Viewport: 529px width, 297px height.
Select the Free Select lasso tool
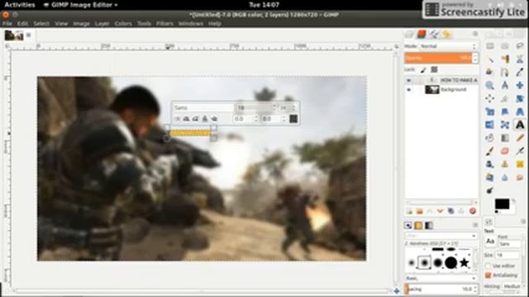coord(520,46)
